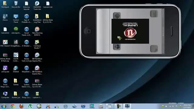Open Installation Log Files folder
This screenshot has height=109, width=194.
[37, 18]
